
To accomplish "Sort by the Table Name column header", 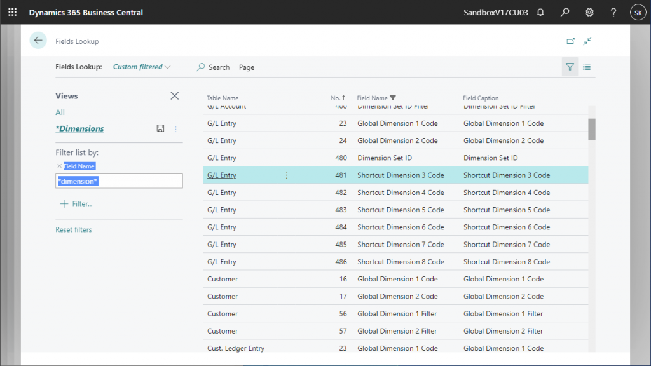I will click(x=223, y=98).
